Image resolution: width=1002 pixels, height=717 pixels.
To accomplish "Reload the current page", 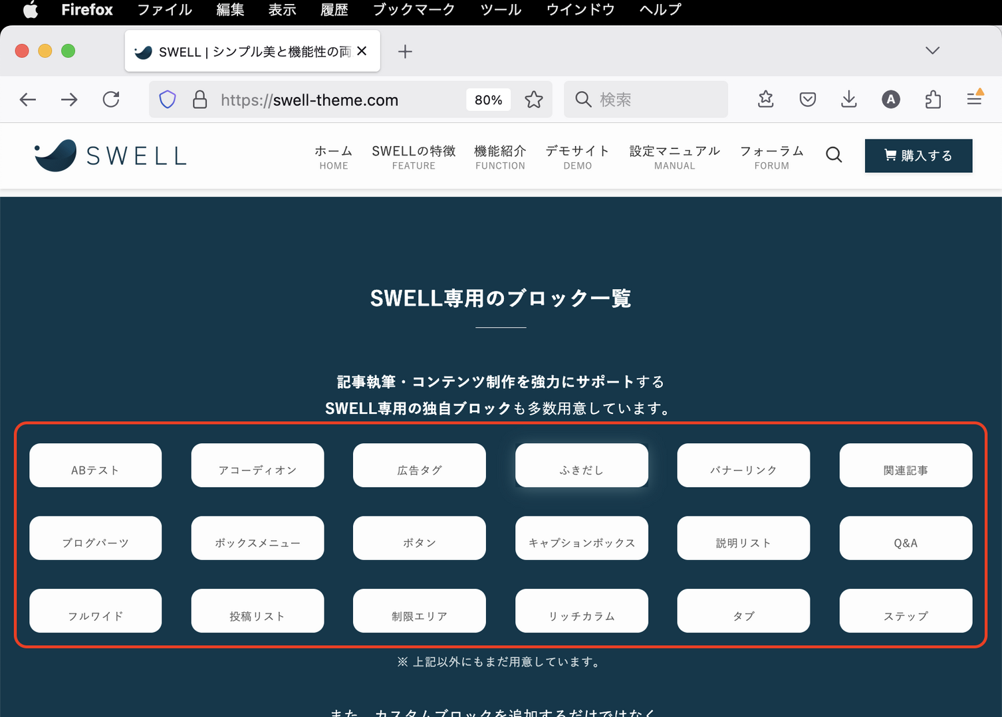I will point(111,100).
